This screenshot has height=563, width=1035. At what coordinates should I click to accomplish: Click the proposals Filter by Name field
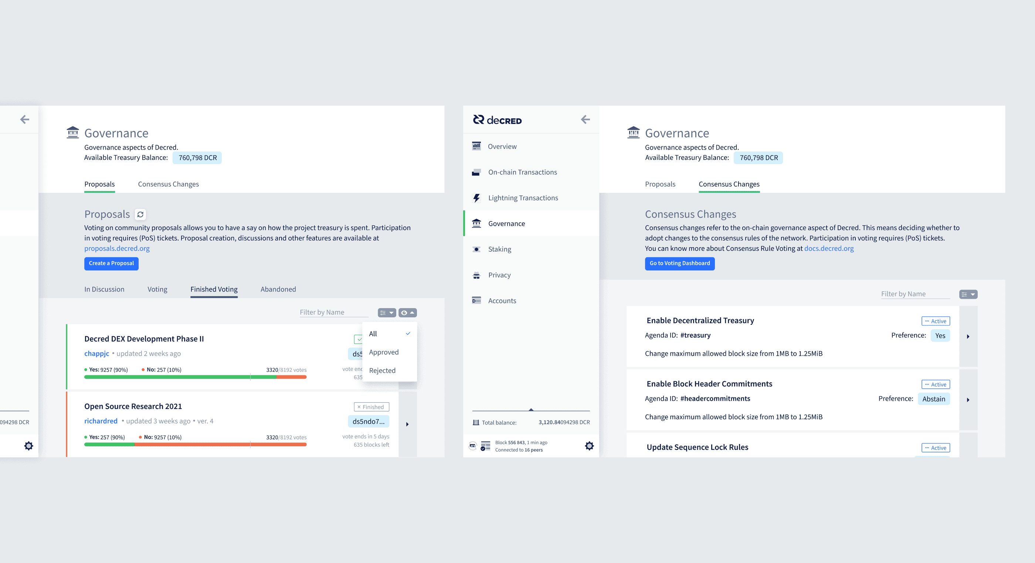click(x=333, y=313)
